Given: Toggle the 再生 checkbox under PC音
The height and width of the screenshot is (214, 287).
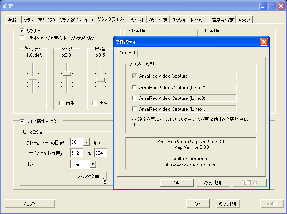Looking at the screenshot, I should pos(95,103).
